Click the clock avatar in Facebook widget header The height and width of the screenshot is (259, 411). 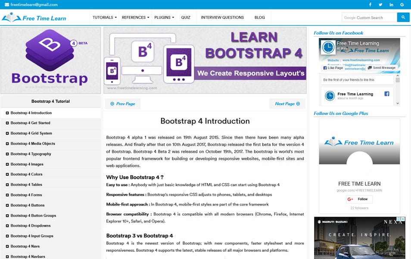pyautogui.click(x=328, y=47)
